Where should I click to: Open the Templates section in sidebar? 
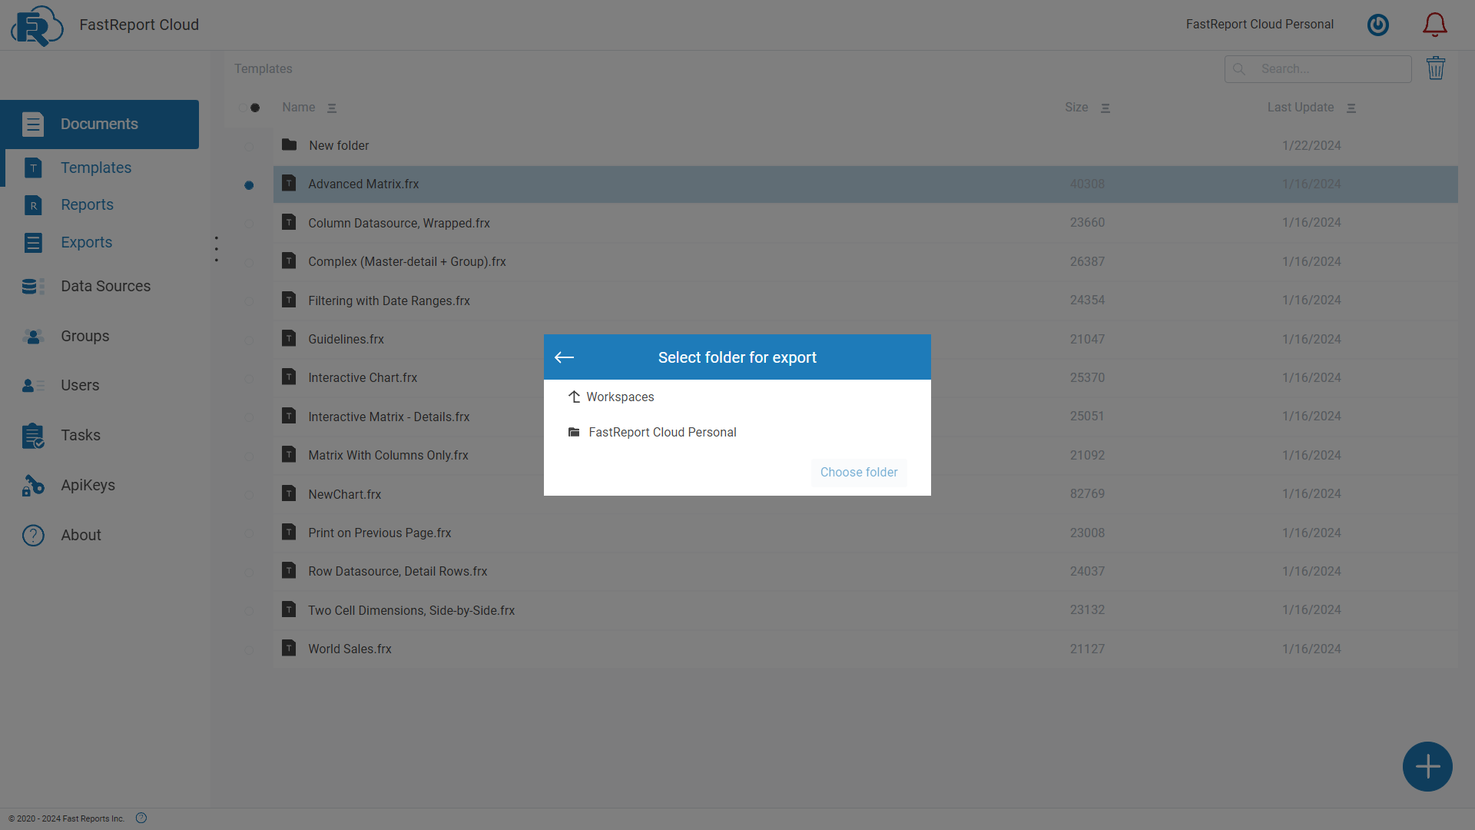(95, 168)
